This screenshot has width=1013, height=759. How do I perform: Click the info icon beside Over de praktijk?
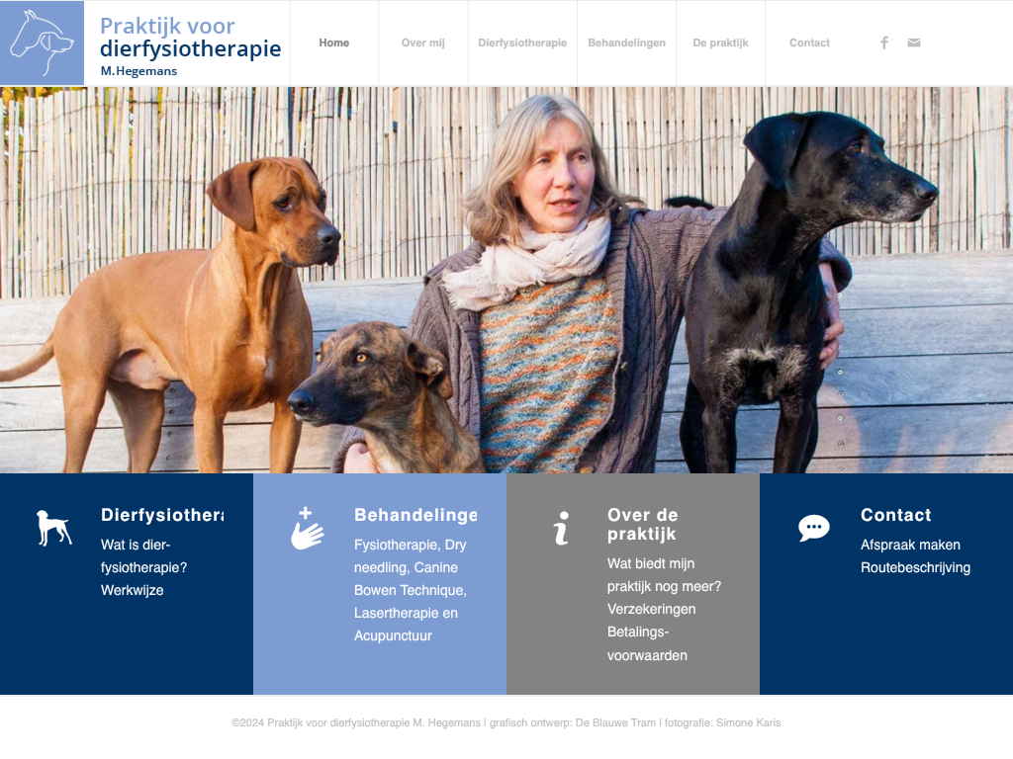click(561, 528)
